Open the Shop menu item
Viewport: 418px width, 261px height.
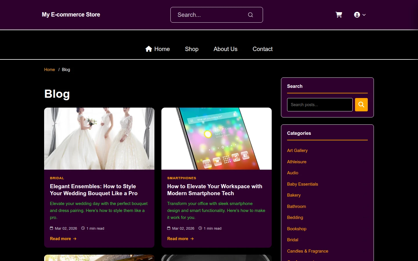[x=192, y=49]
